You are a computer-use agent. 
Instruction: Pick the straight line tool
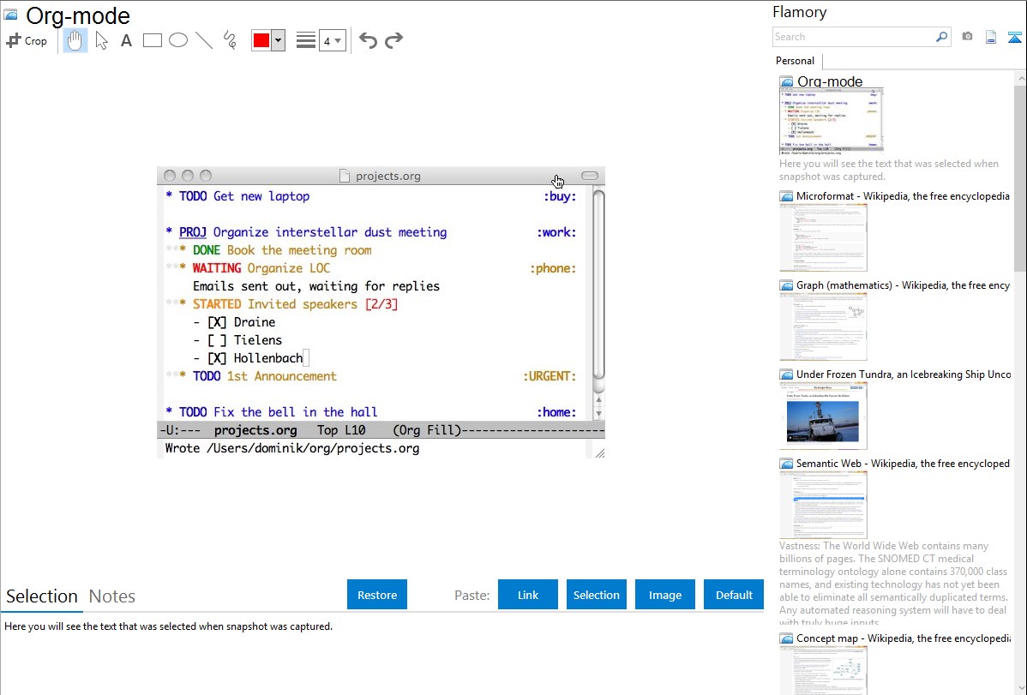click(x=204, y=40)
